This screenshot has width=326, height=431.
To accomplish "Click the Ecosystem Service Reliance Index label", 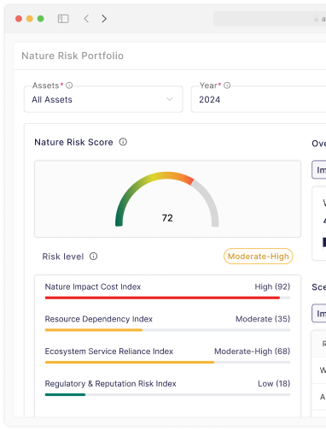I will [x=109, y=351].
